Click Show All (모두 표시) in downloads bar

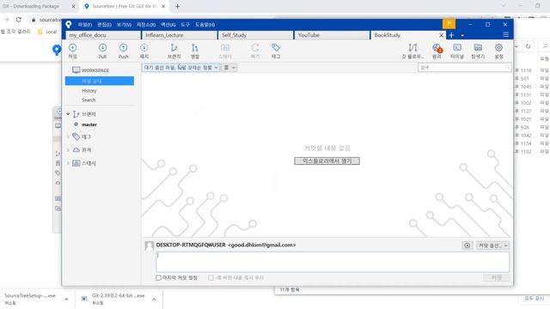pos(534,298)
